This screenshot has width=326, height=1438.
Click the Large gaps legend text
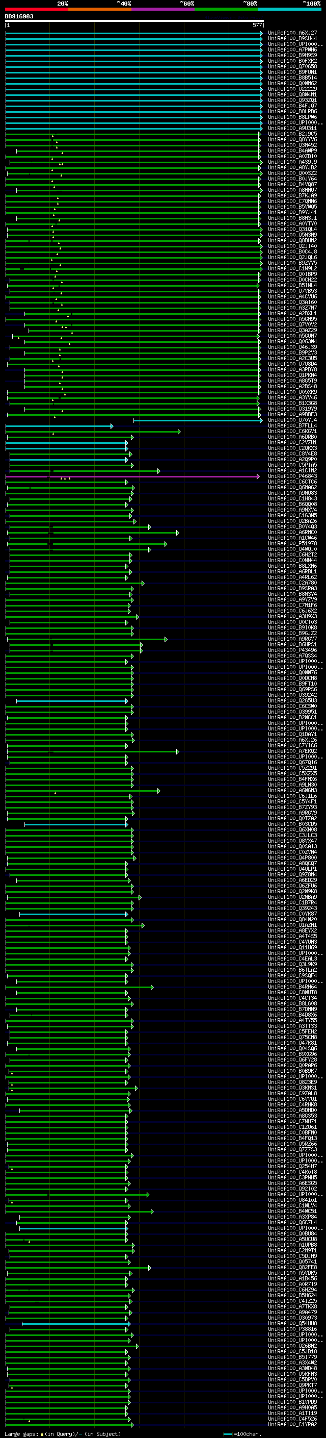tap(21, 1433)
